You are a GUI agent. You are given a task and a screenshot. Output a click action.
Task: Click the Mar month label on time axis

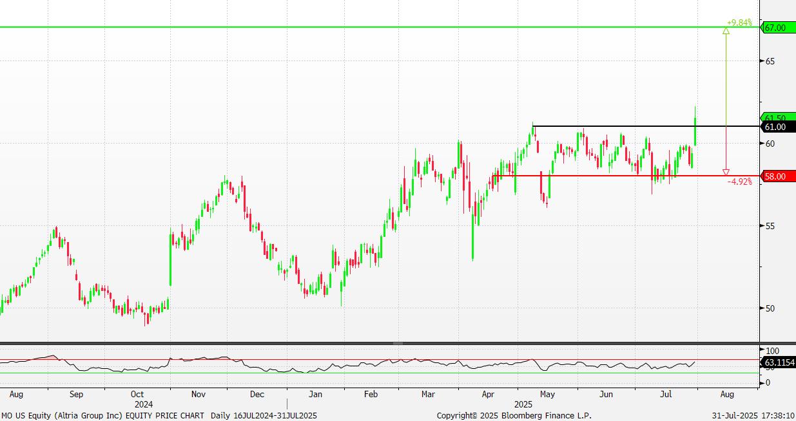[428, 394]
